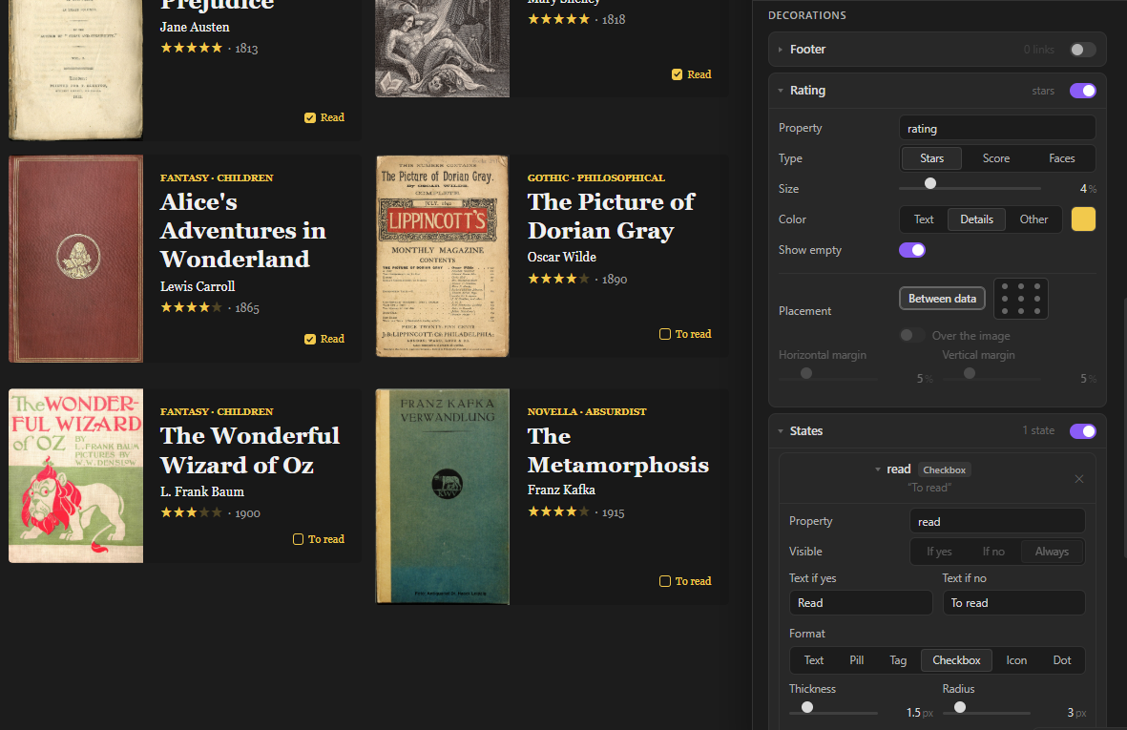
Task: Click Alice's Adventures in Wonderland title
Action: tap(243, 231)
